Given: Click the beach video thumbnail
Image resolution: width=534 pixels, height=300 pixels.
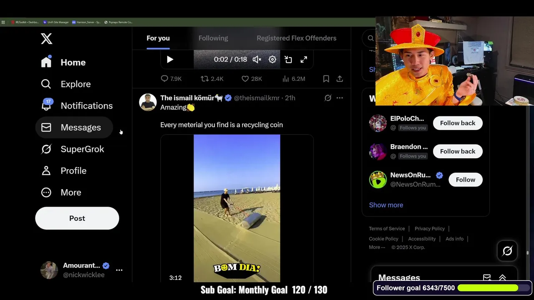Looking at the screenshot, I should pyautogui.click(x=237, y=208).
